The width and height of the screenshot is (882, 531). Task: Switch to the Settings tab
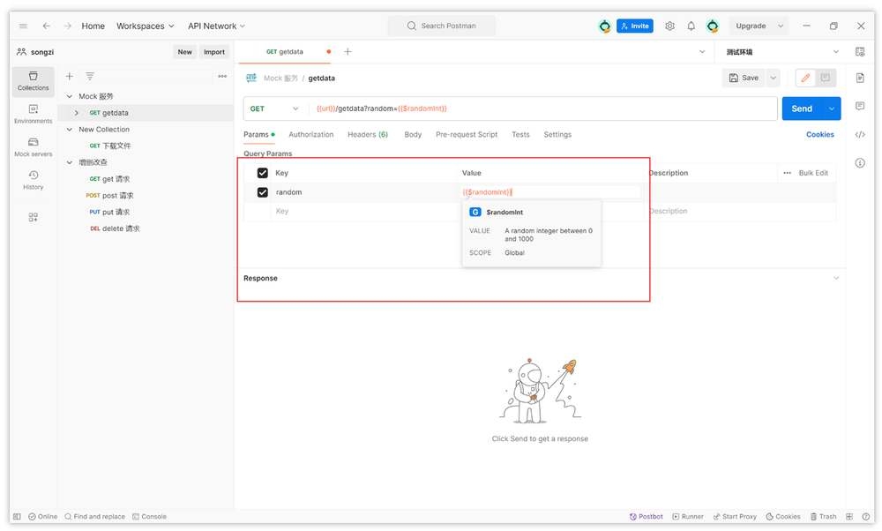(557, 134)
